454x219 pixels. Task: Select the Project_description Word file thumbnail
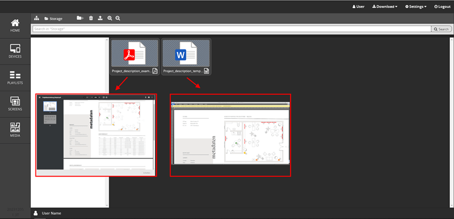click(x=186, y=56)
